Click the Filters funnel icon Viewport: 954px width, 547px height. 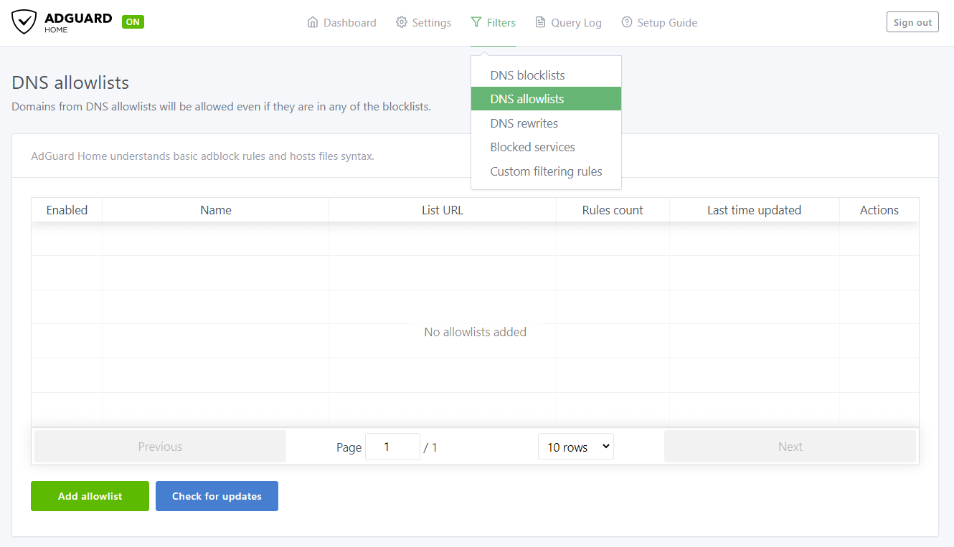coord(476,22)
